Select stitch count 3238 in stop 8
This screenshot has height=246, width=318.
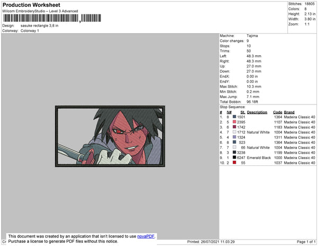[241, 153]
